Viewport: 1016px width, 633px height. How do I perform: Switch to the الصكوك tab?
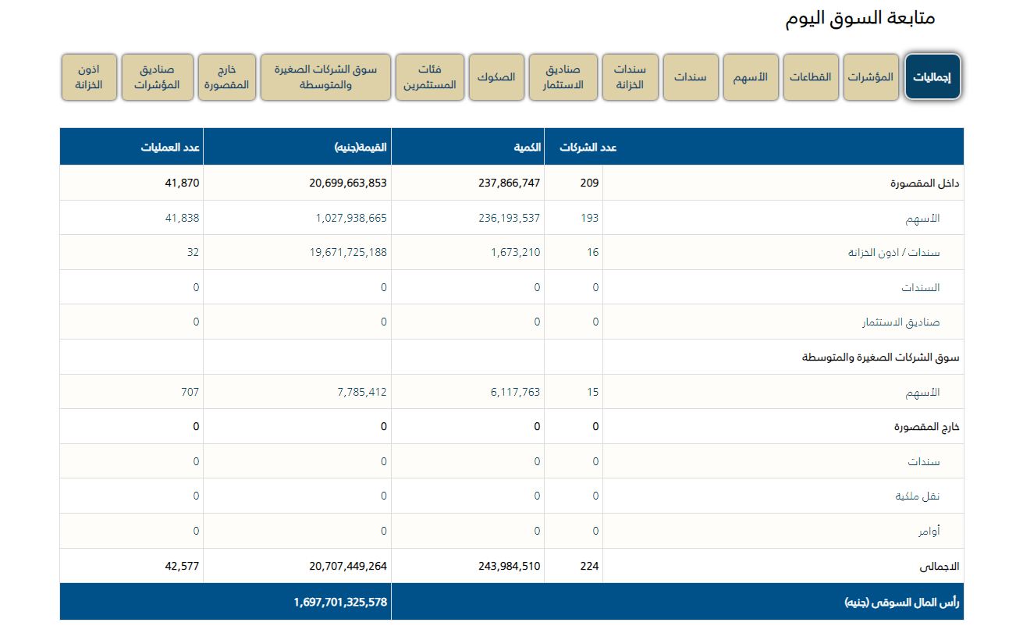point(496,77)
